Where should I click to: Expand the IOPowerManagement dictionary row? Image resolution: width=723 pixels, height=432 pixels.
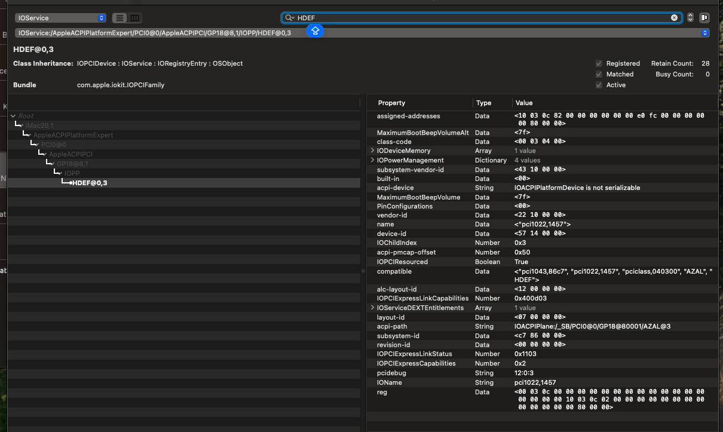pos(373,160)
